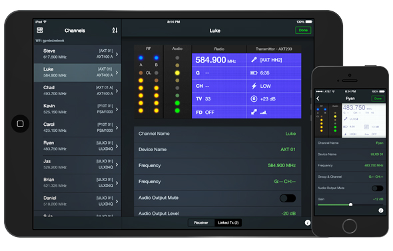This screenshot has width=393, height=251.
Task: Tap the RF meter panel on iPad
Action: pos(149,82)
